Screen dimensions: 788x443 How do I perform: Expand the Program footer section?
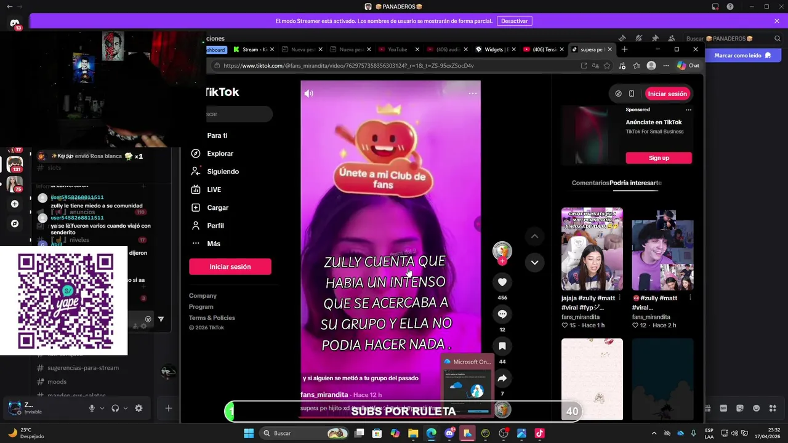[201, 306]
